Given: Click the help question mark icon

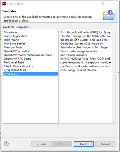Looking at the screenshot, I should (x=6, y=144).
